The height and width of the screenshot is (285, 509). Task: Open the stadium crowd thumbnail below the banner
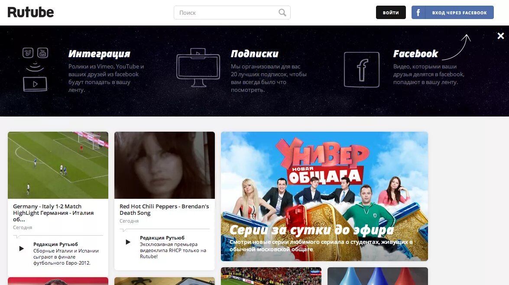271,276
